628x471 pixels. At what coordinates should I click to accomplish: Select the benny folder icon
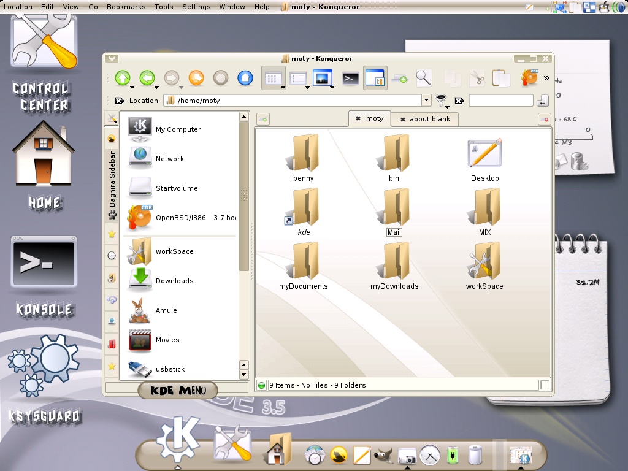(303, 158)
